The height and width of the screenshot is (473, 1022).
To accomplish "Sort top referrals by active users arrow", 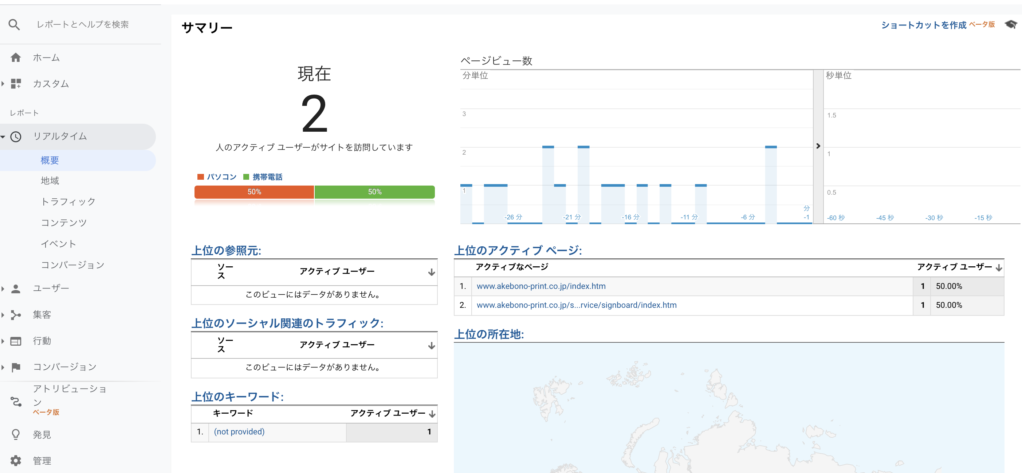I will tap(431, 273).
